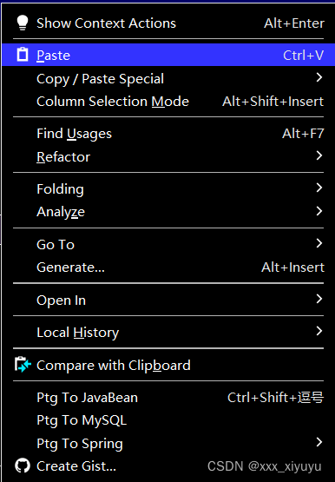Open Local History submenu
The height and width of the screenshot is (482, 335).
tap(168, 333)
